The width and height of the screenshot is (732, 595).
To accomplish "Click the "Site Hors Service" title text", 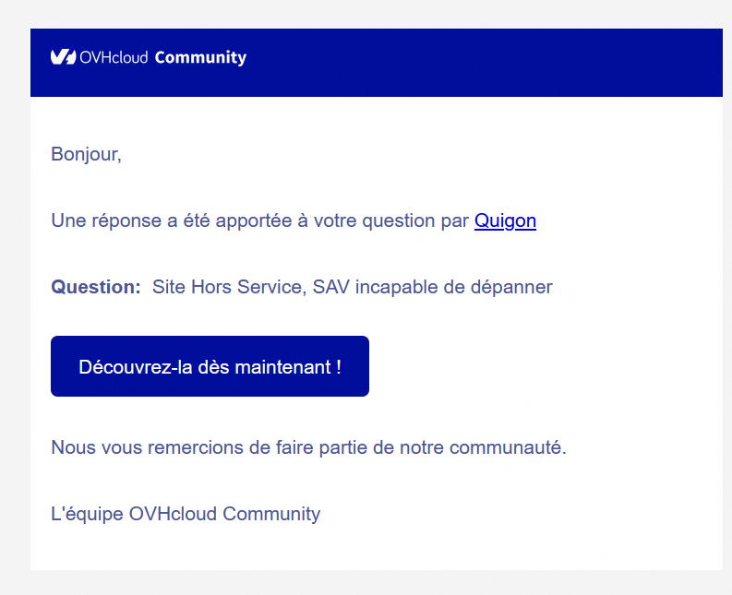I will point(225,287).
